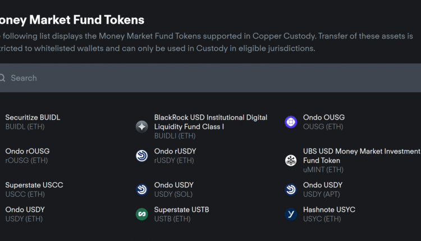Click the Money Market Fund Tokens heading
This screenshot has height=241, width=421.
point(72,20)
